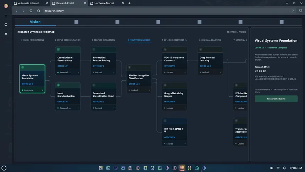
Task: Open the mail app in the taskbar
Action: [123, 168]
